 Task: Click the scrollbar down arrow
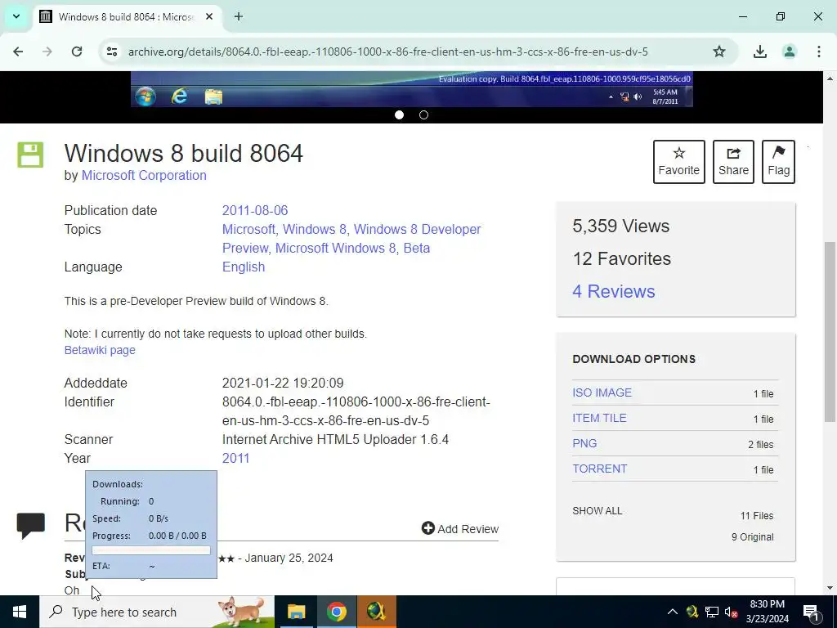830,588
